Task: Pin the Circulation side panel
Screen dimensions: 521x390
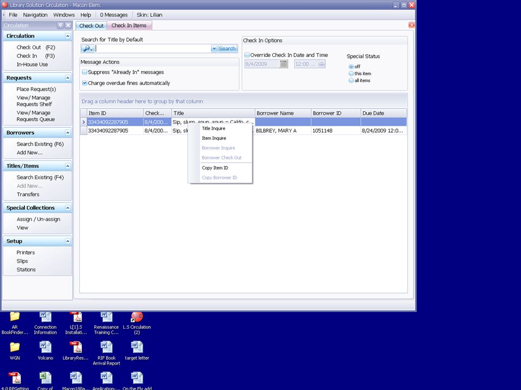Action: (x=60, y=25)
